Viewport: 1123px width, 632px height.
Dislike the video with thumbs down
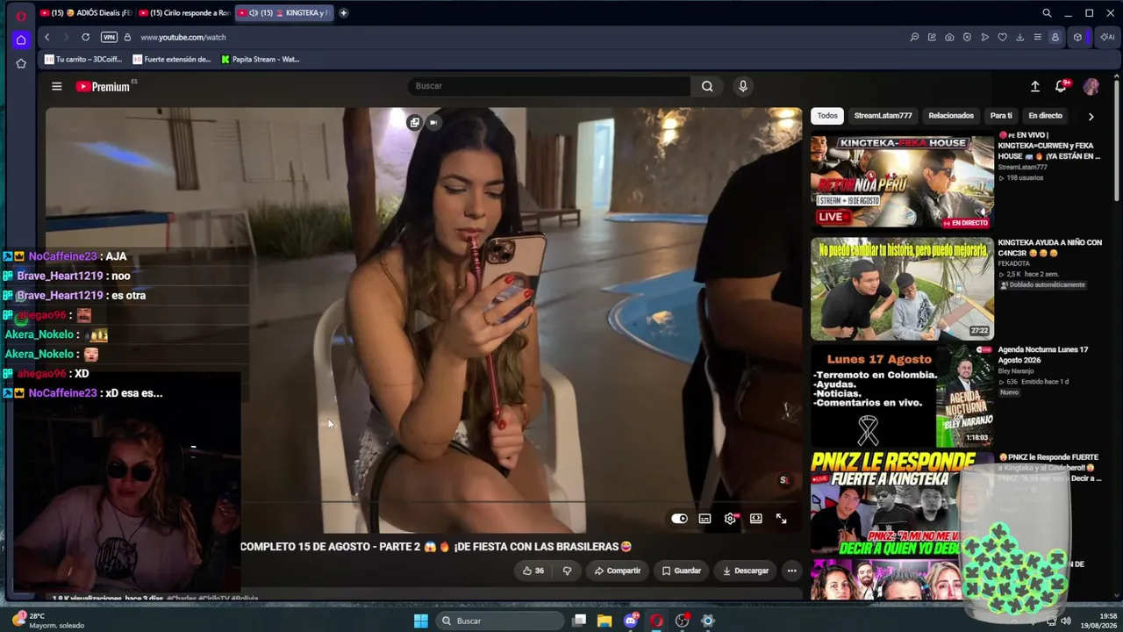[x=567, y=571]
